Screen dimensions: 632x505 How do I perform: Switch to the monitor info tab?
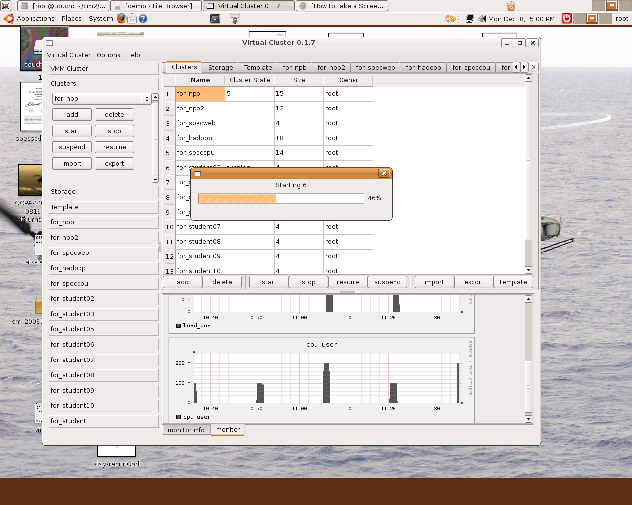click(x=186, y=430)
